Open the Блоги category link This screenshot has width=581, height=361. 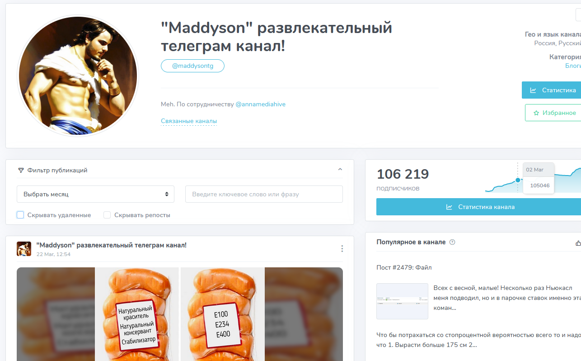[573, 66]
